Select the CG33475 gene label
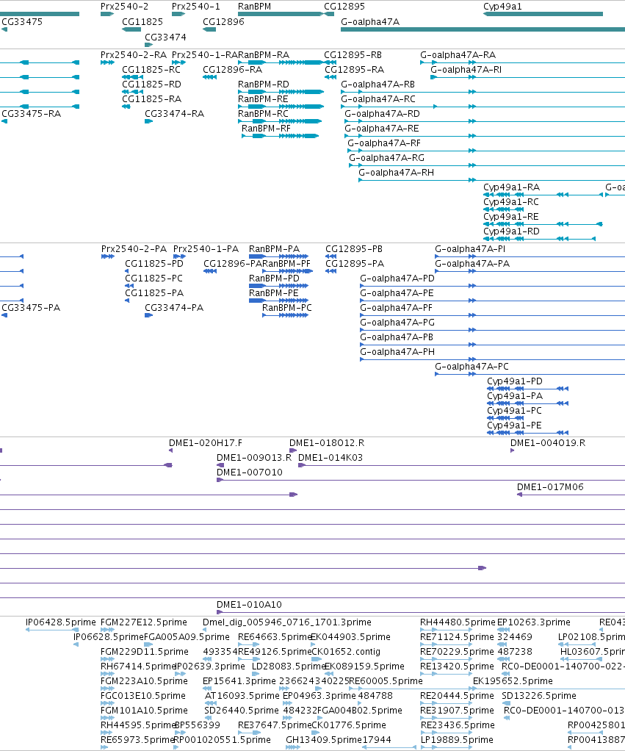Viewport: 625px width, 751px height. click(22, 22)
